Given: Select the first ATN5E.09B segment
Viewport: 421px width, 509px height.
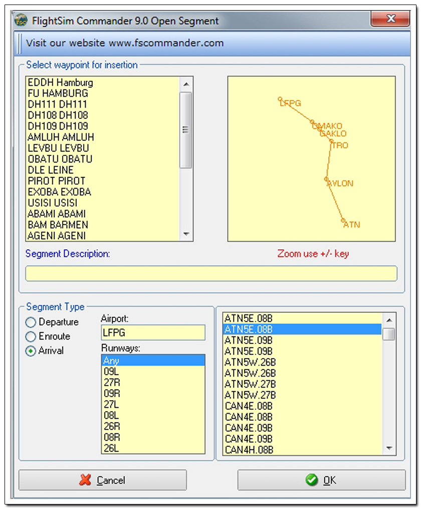Looking at the screenshot, I should point(302,341).
